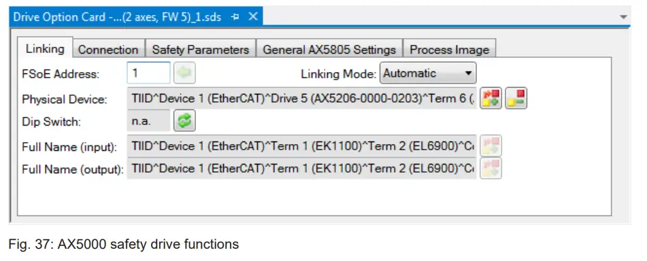Image resolution: width=647 pixels, height=261 pixels.
Task: Click the link physical device icon
Action: click(x=491, y=99)
